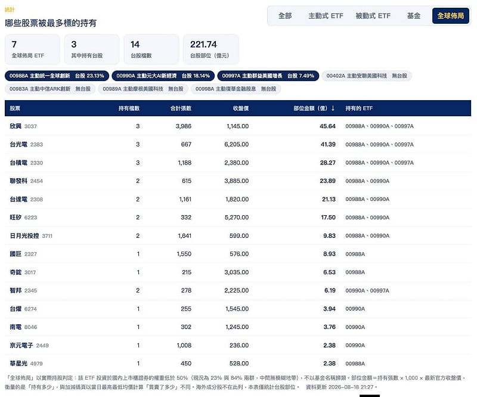The height and width of the screenshot is (397, 477).
Task: Switch to the 全部 tab
Action: point(285,16)
